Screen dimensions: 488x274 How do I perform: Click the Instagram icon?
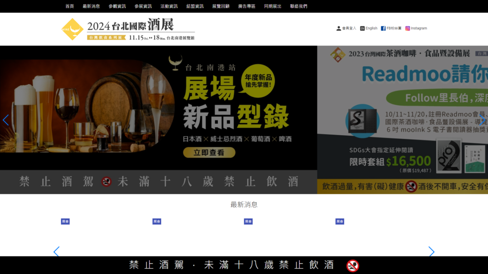407,28
